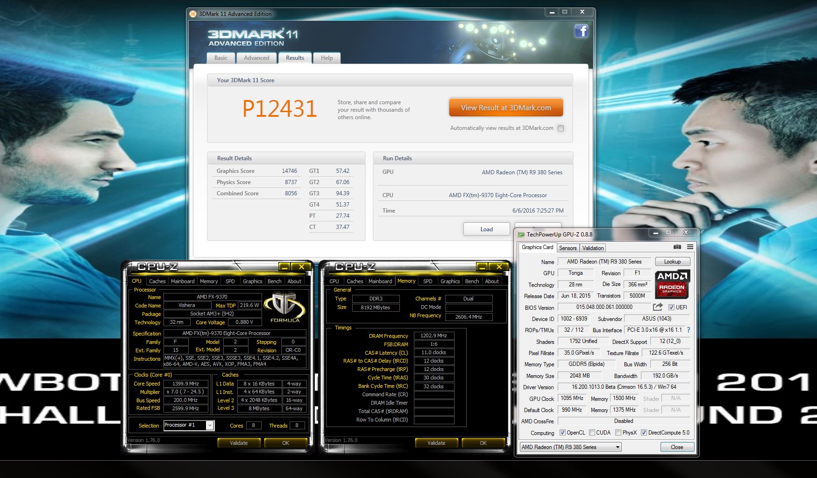Open Memory tab in left CPU-Z window

pyautogui.click(x=209, y=281)
